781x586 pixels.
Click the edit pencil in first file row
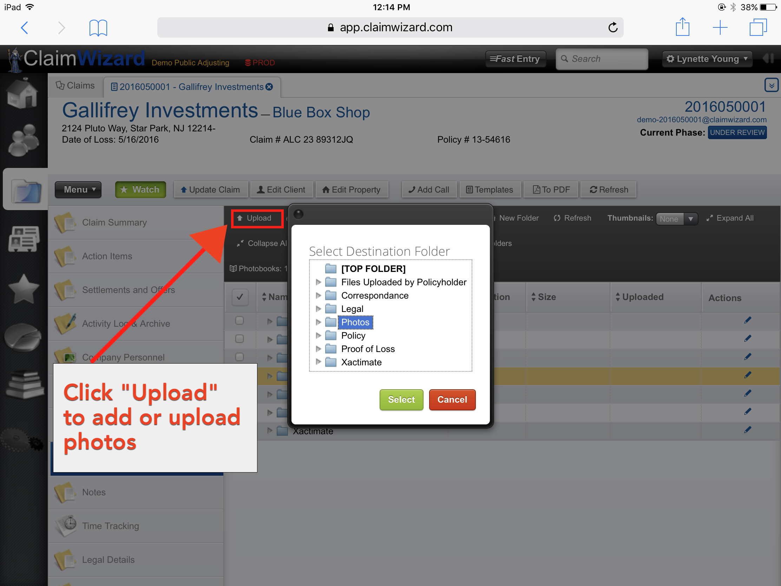point(747,320)
